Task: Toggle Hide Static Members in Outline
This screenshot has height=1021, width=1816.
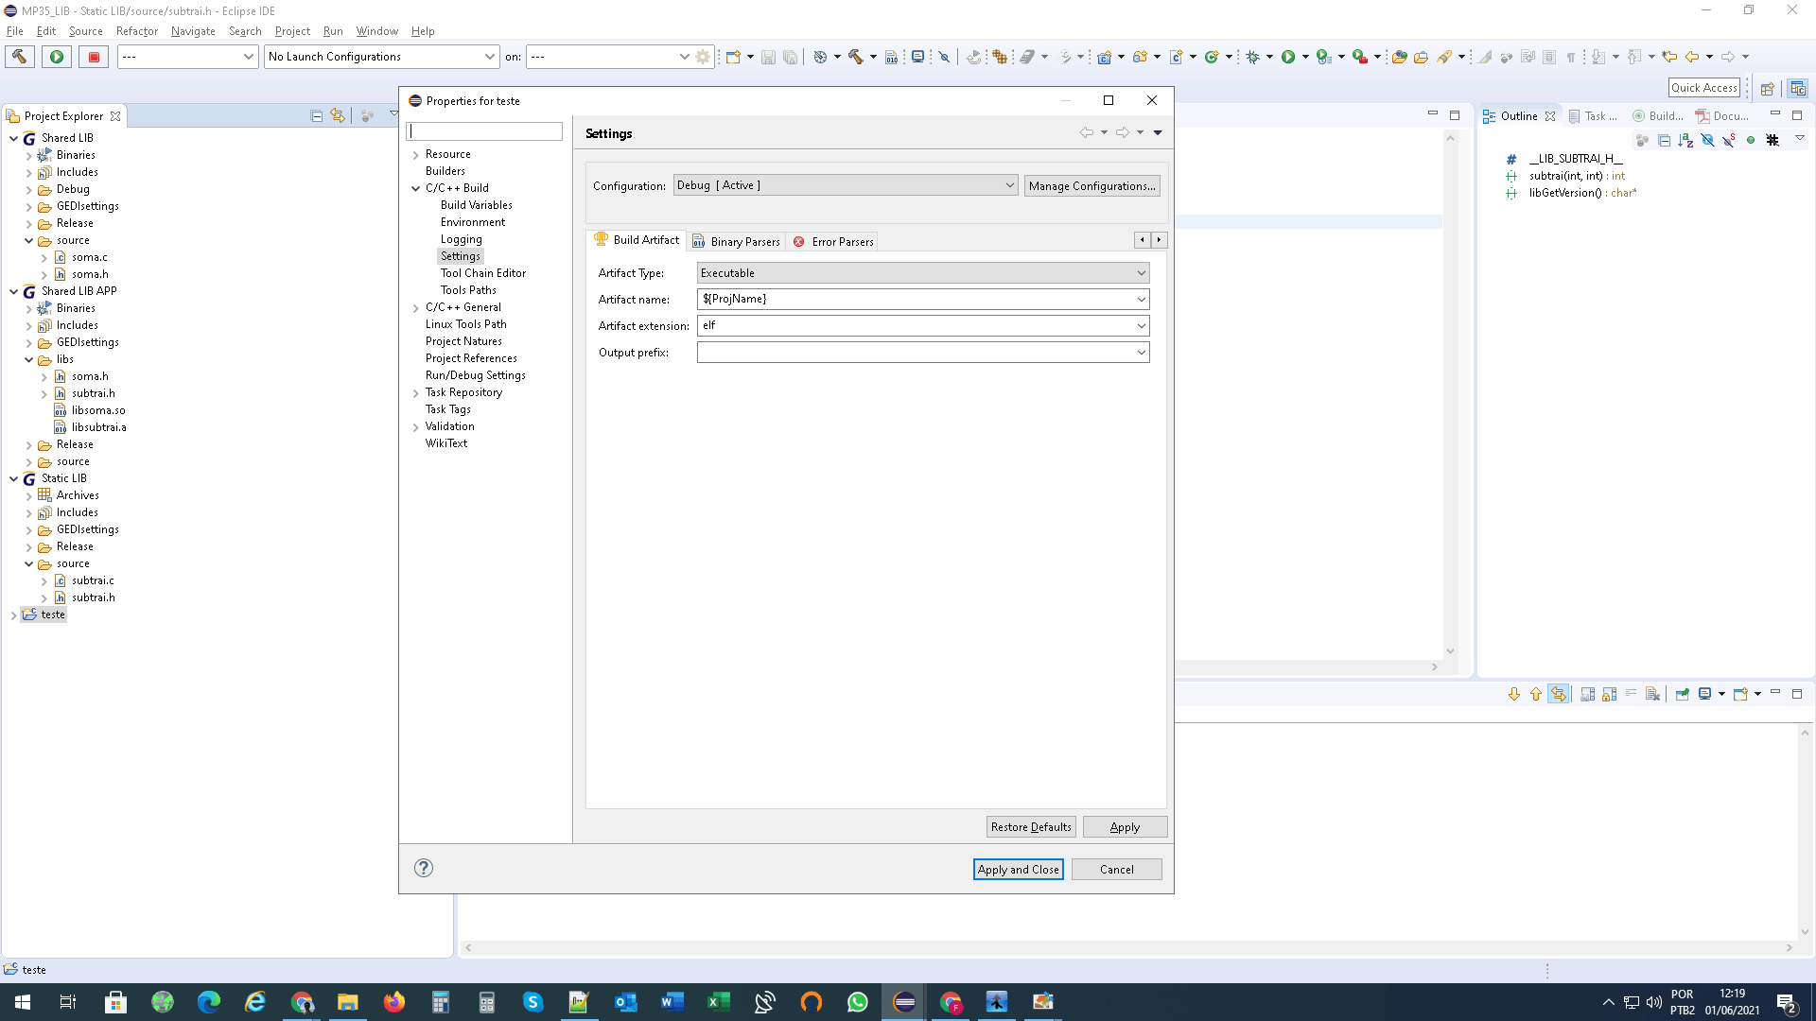Action: tap(1728, 140)
